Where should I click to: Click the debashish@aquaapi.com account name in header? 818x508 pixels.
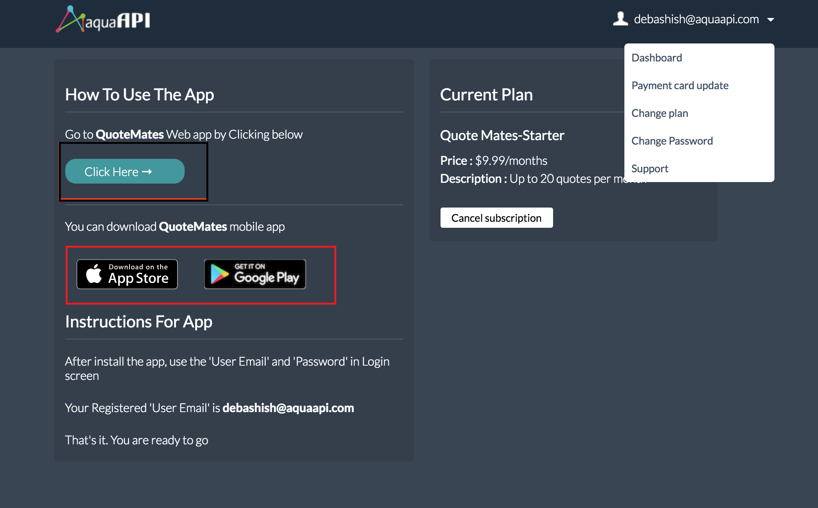click(x=696, y=19)
